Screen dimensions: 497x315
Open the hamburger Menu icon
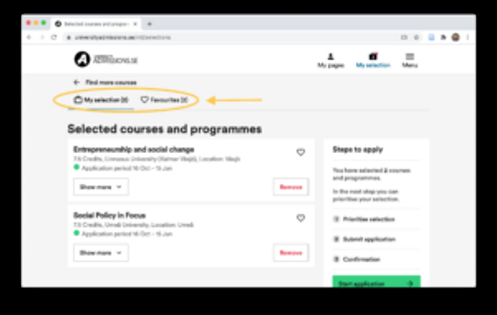[410, 56]
